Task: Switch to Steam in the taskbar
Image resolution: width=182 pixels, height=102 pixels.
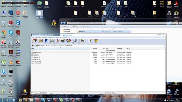Action: click(x=49, y=100)
